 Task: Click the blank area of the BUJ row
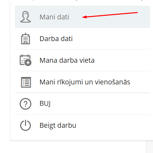[x=100, y=104]
